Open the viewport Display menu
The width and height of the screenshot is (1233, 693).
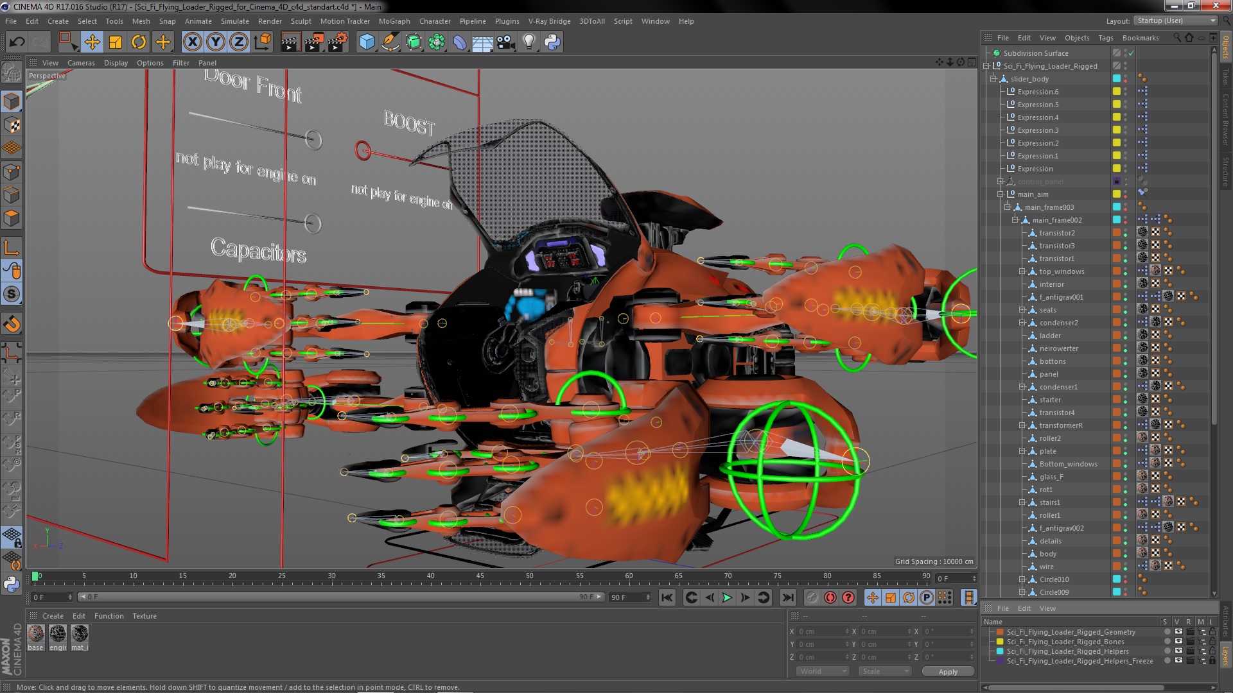coord(116,63)
